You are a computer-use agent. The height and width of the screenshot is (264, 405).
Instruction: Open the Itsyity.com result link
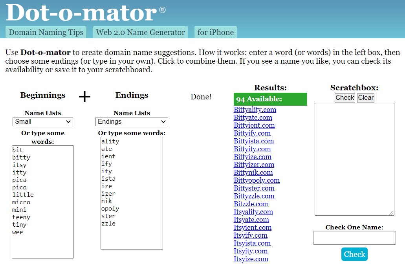coord(251,251)
